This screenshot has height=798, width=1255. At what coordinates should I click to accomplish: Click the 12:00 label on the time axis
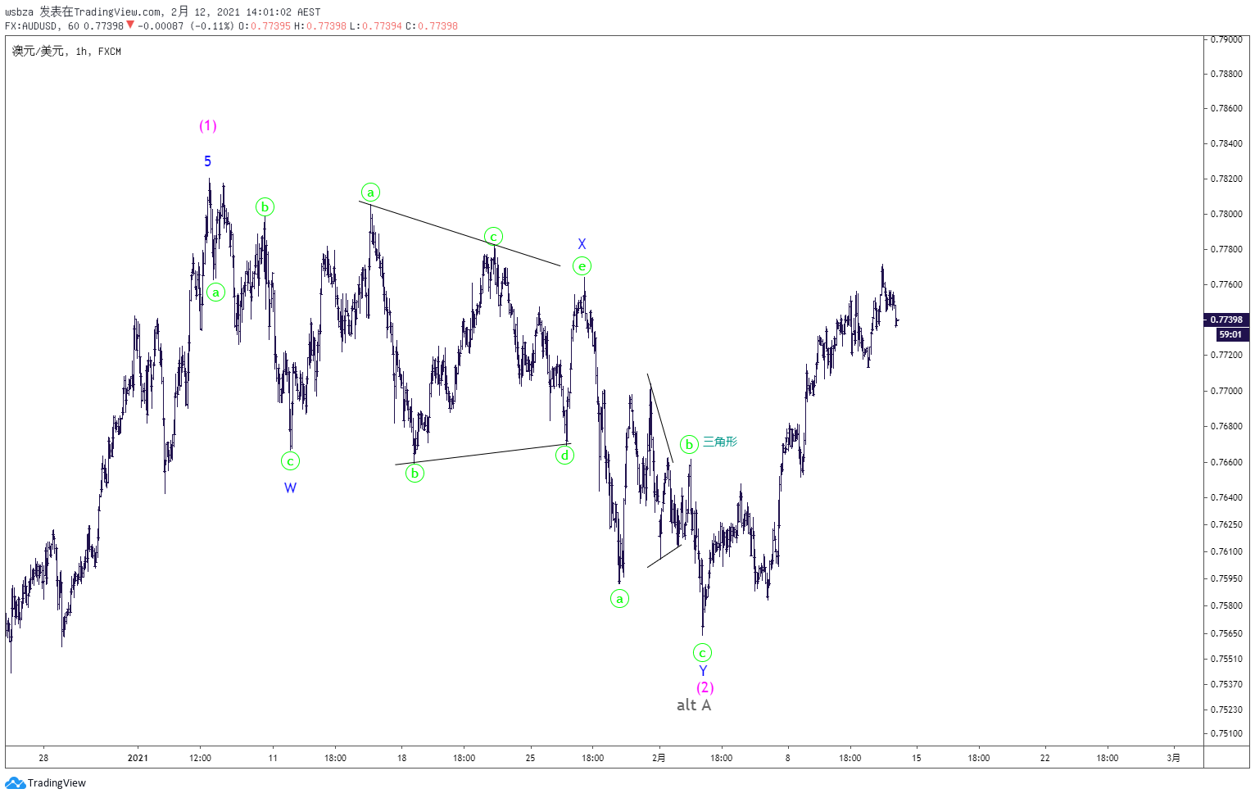[x=200, y=758]
